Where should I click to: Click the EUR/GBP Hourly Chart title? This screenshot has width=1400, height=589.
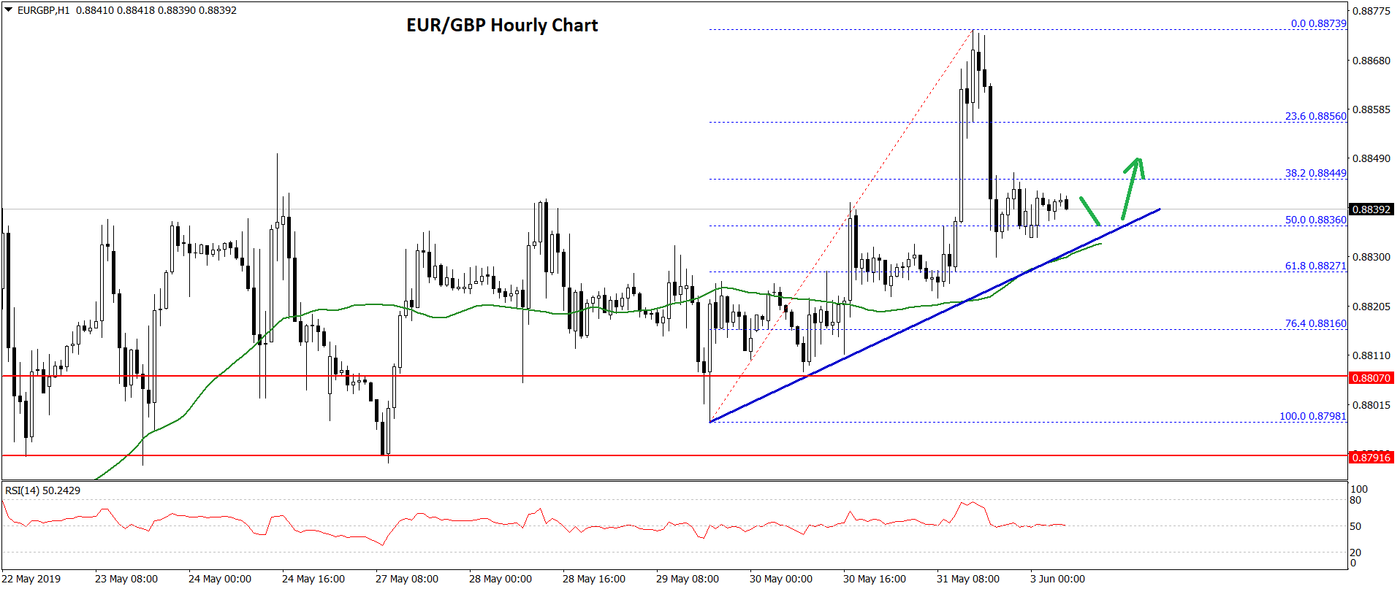click(x=502, y=26)
